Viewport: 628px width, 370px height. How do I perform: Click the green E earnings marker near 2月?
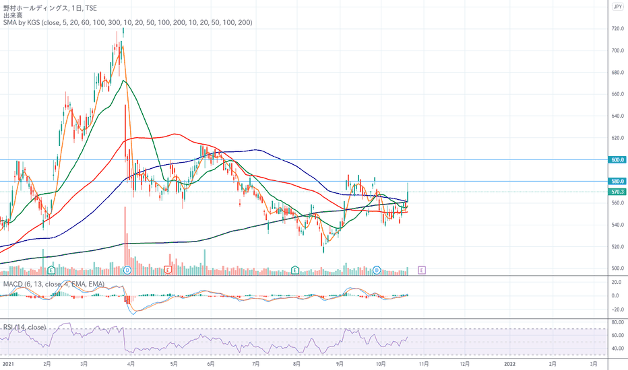point(51,270)
